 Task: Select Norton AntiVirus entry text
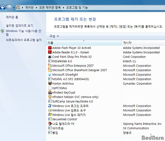click(63, 84)
